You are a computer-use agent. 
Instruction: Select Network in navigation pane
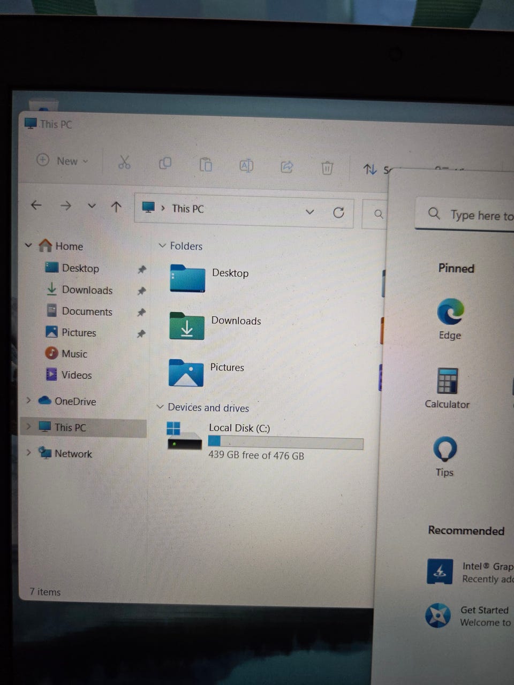pyautogui.click(x=65, y=453)
